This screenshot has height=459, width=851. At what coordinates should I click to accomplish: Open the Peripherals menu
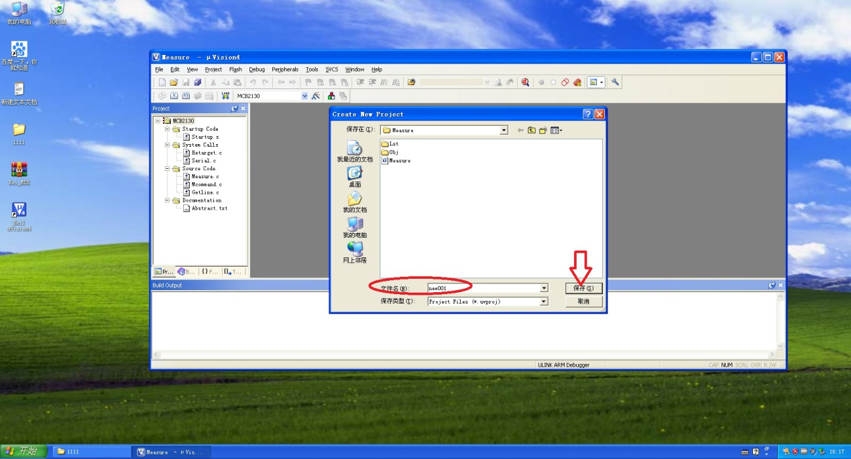(x=285, y=70)
